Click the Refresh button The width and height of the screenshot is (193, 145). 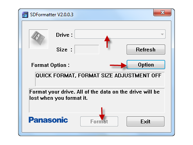146,49
